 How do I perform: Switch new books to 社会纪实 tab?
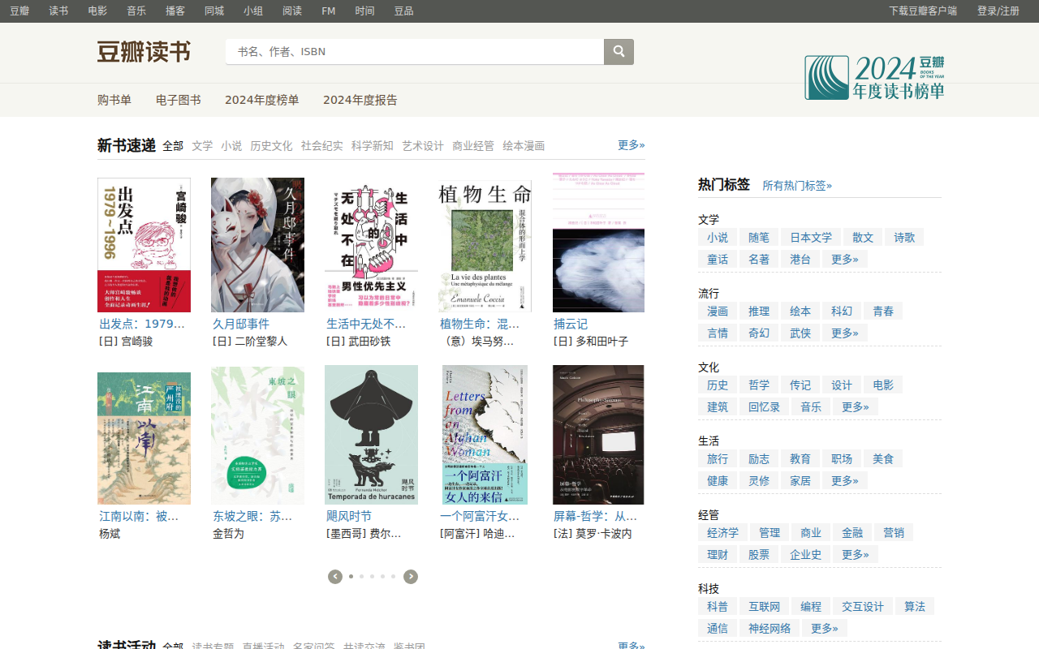[321, 146]
